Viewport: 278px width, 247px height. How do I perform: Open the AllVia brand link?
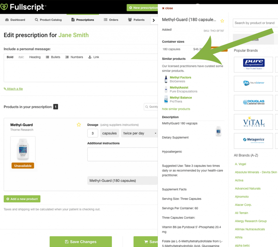(x=239, y=237)
